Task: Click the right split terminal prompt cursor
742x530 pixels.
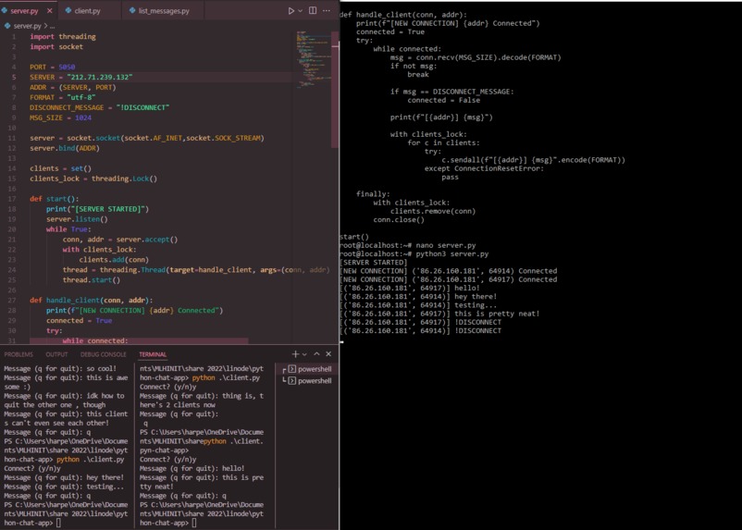Action: (194, 523)
